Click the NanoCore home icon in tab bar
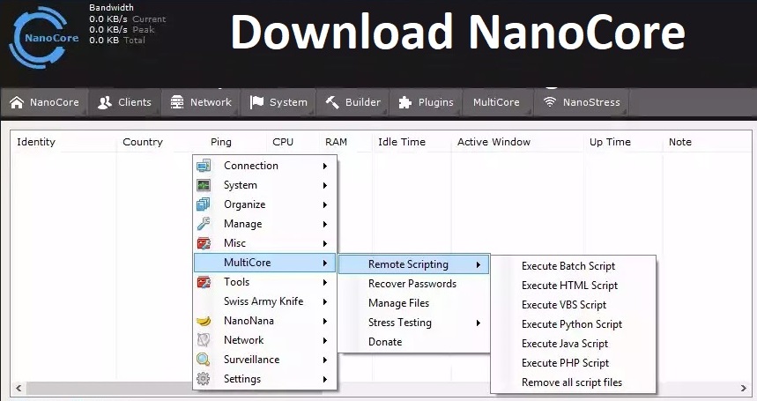The height and width of the screenshot is (401, 757). [17, 102]
